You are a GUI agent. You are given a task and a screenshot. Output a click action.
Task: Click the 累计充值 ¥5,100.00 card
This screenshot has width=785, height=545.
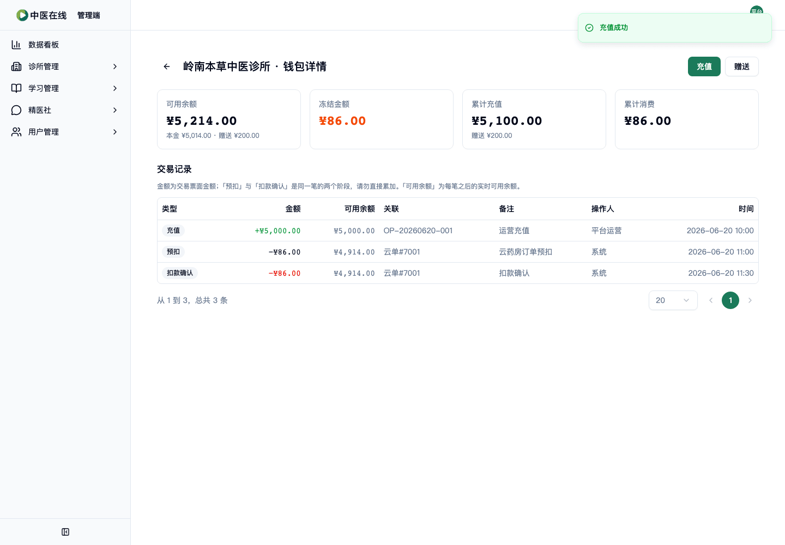[x=534, y=119]
